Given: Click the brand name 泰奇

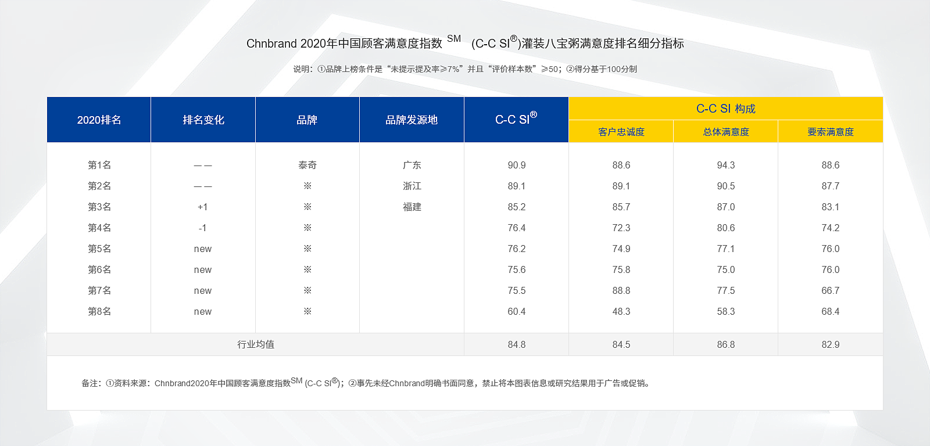Looking at the screenshot, I should tap(307, 165).
